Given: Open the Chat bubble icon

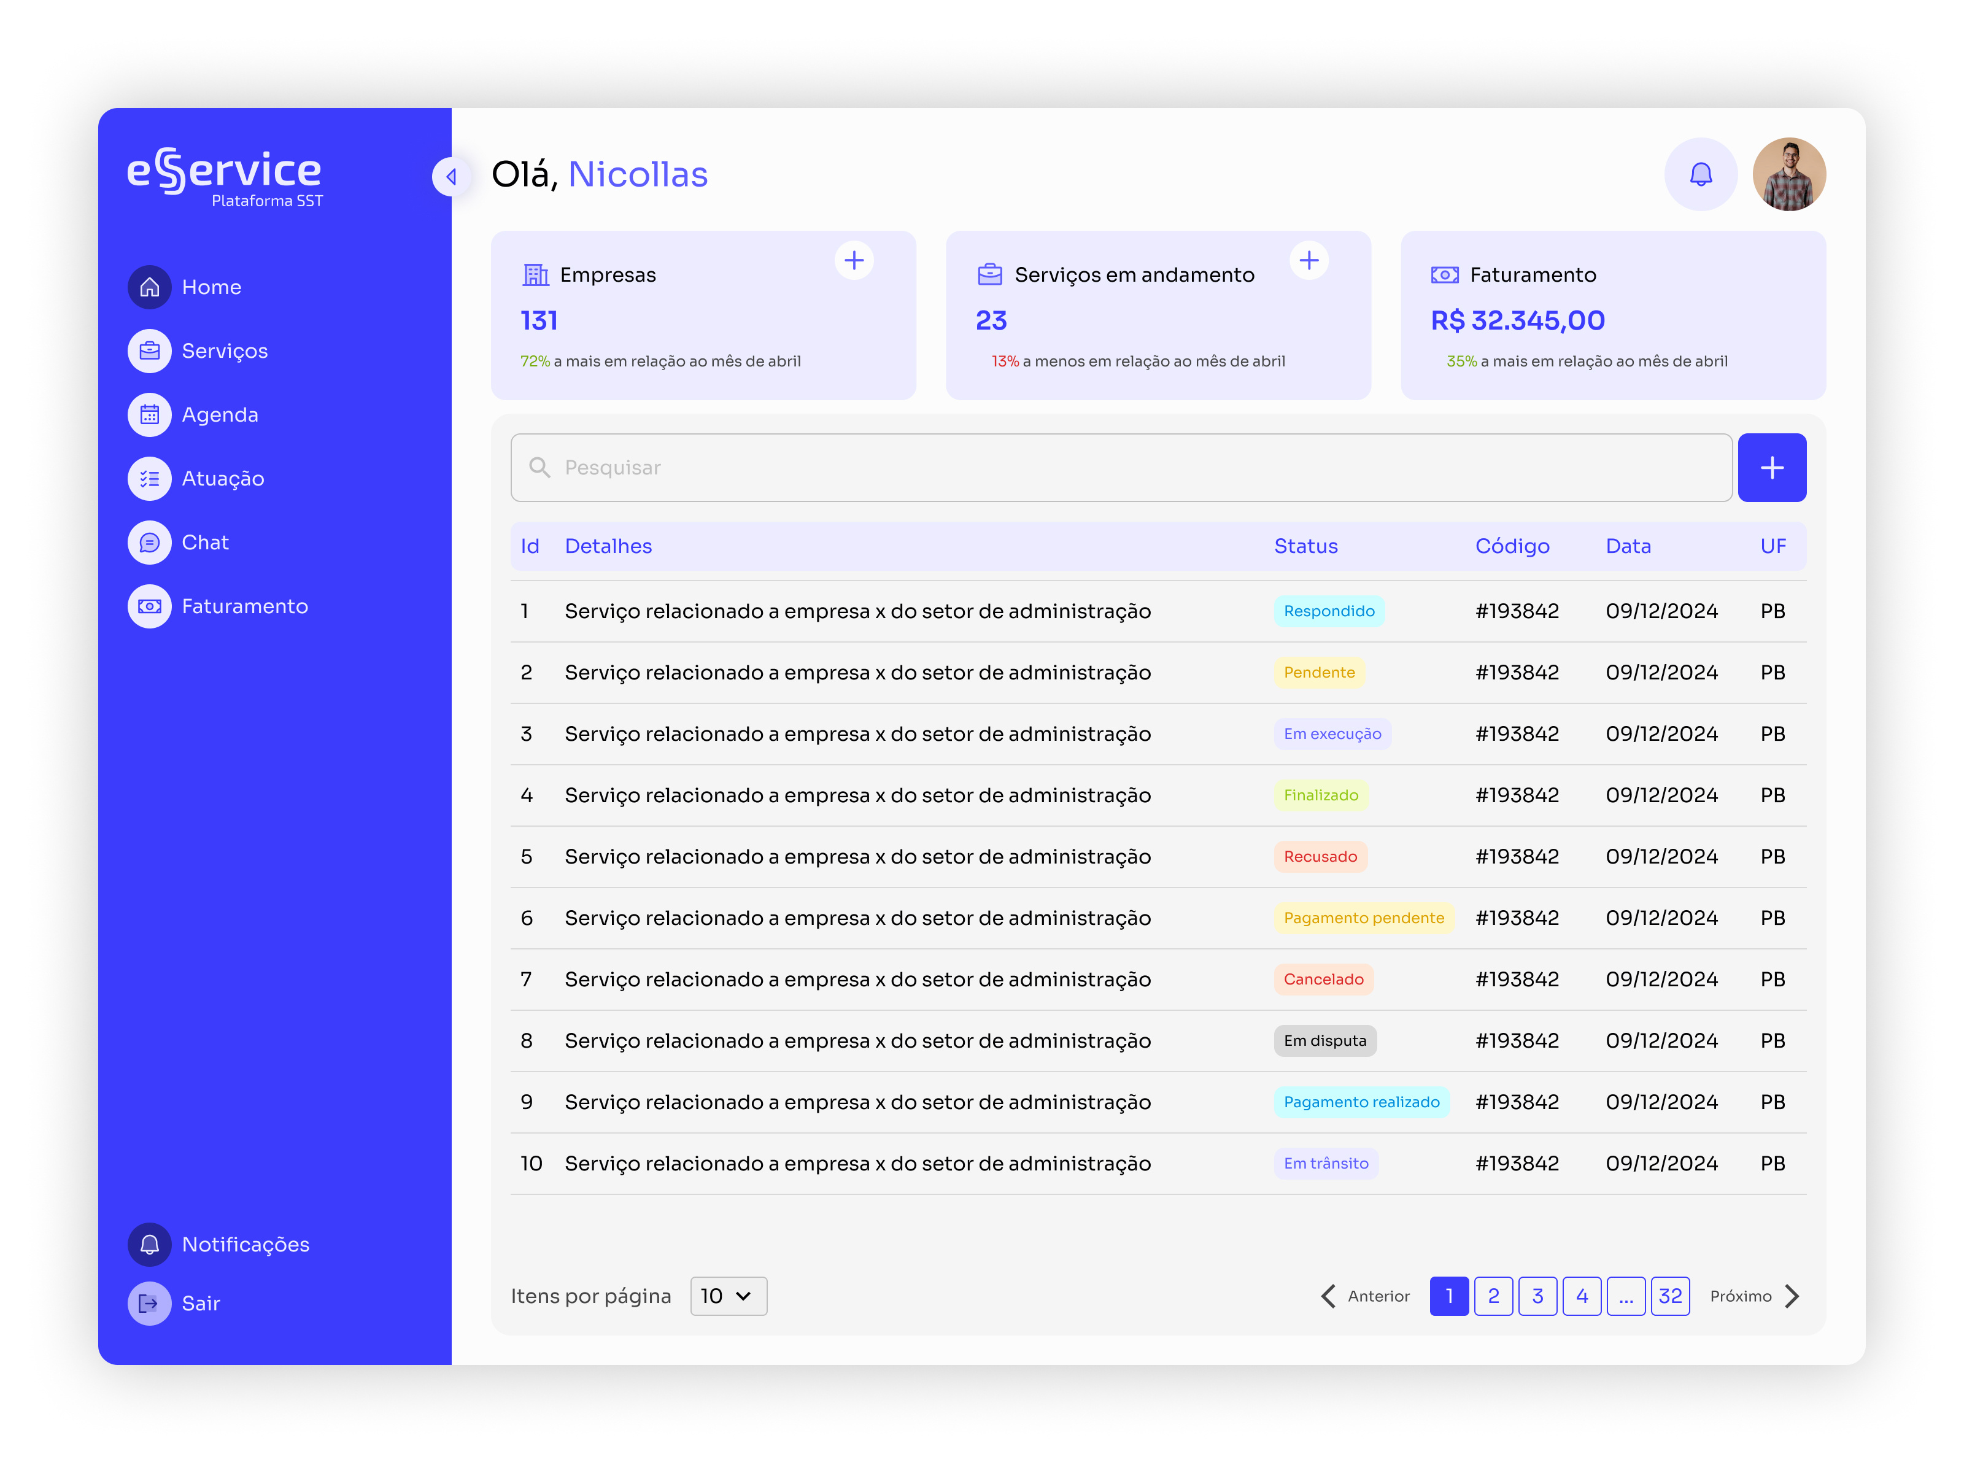Looking at the screenshot, I should [x=149, y=543].
